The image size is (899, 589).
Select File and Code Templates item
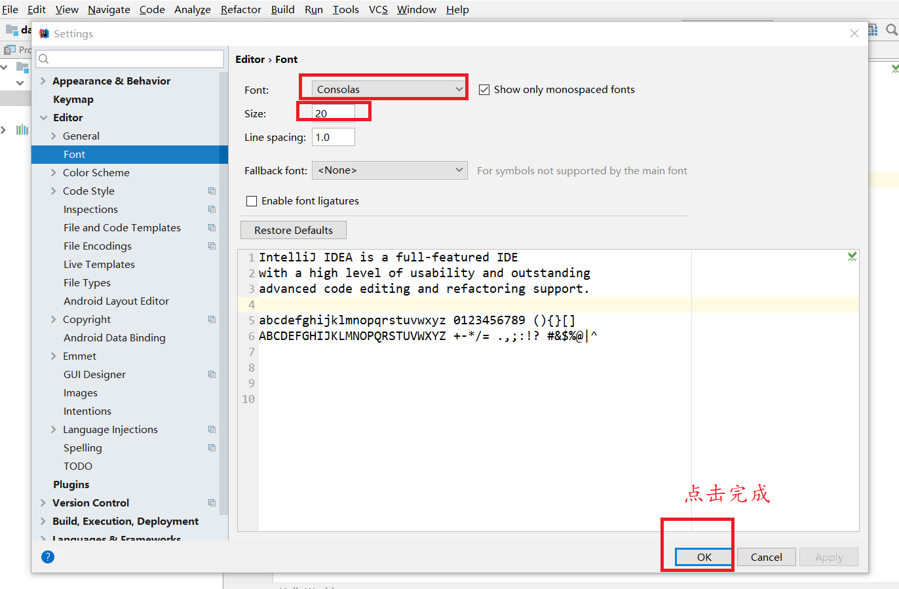point(122,228)
